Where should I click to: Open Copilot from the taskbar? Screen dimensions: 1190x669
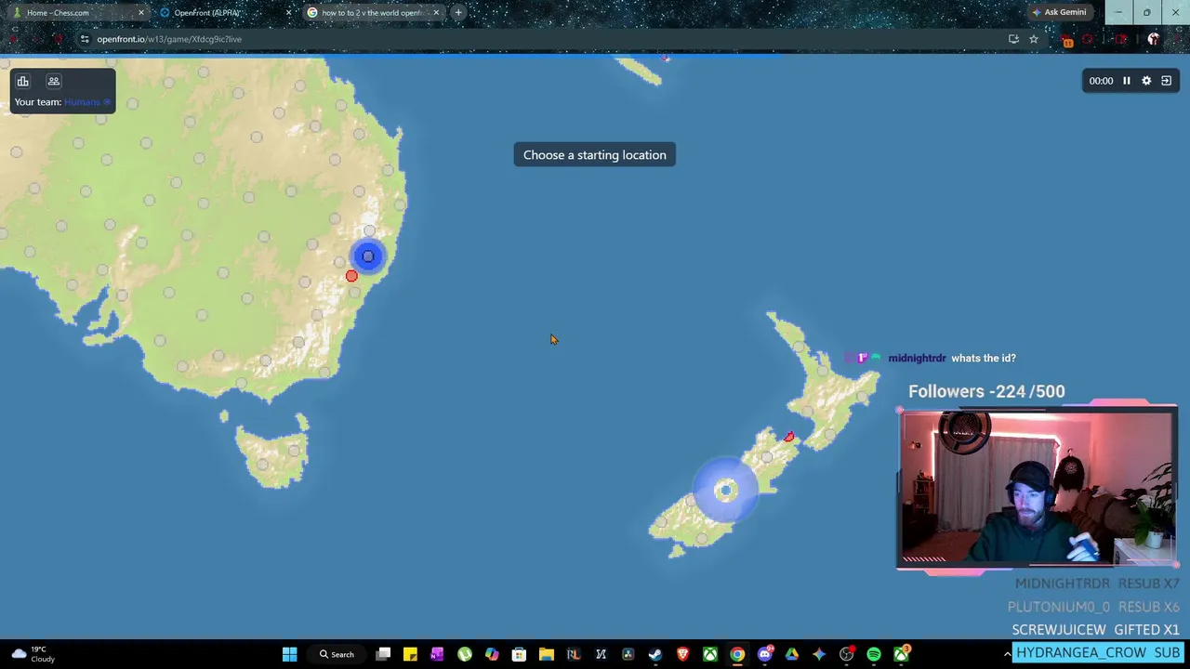tap(492, 654)
